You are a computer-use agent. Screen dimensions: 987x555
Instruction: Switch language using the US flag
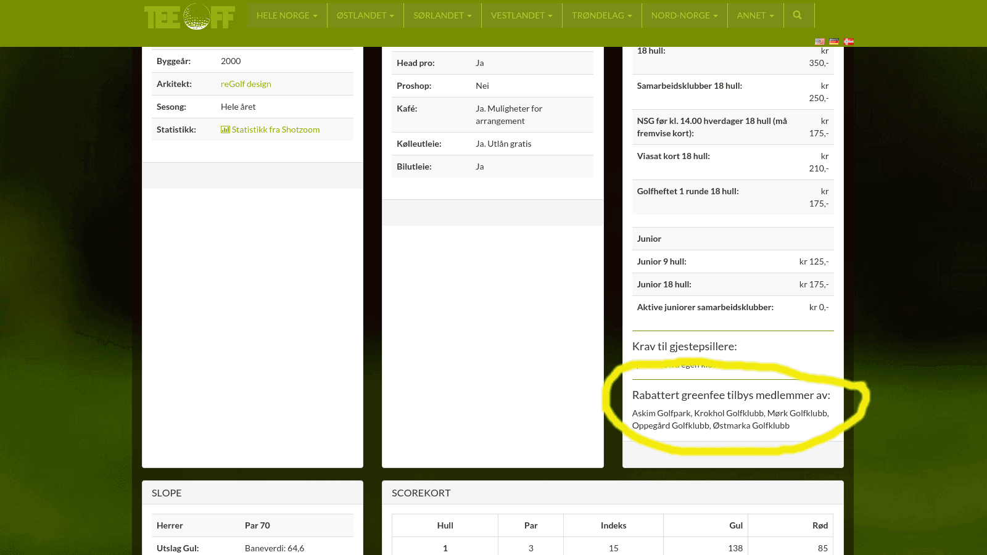820,42
